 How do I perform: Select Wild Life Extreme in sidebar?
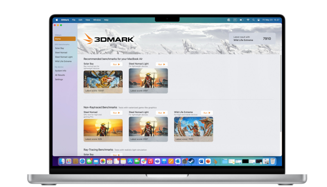click(x=63, y=61)
